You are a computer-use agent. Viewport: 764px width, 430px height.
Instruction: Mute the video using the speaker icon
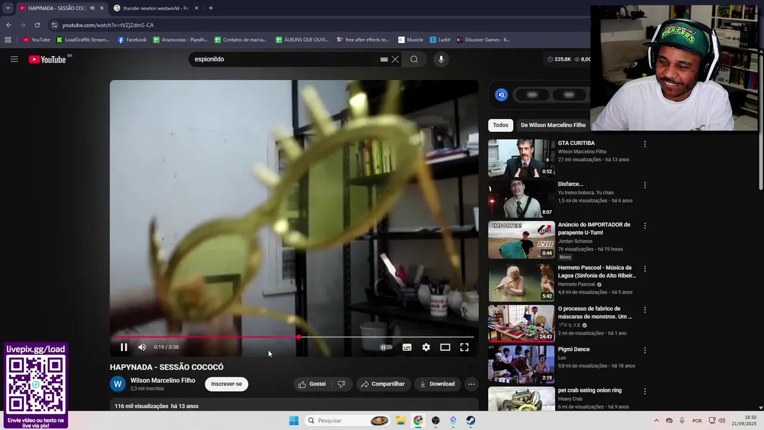point(142,347)
